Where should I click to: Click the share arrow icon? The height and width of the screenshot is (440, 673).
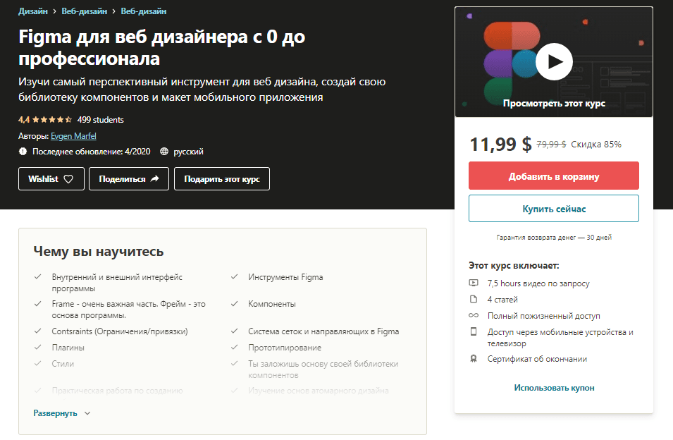(x=154, y=178)
